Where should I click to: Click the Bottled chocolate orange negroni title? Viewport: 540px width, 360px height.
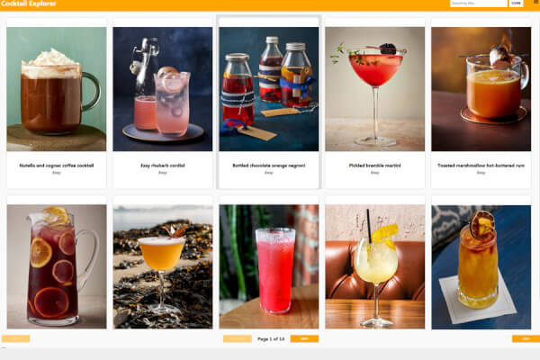click(x=268, y=166)
